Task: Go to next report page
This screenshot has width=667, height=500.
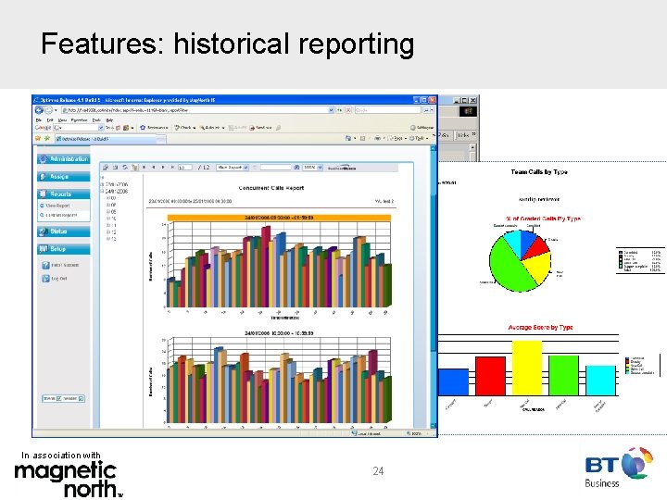Action: tap(163, 168)
